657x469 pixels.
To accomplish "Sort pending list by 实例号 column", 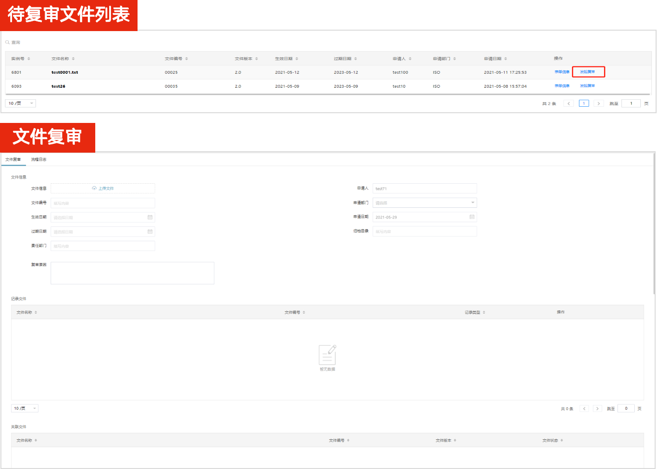I will click(29, 59).
